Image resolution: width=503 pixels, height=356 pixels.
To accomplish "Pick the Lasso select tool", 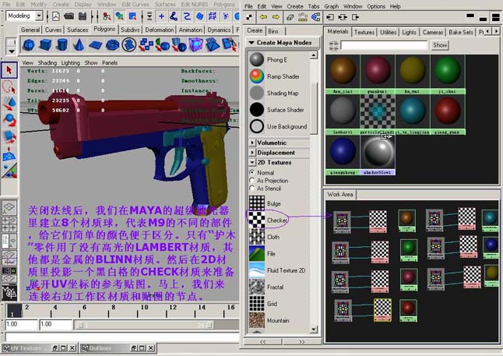I will pyautogui.click(x=9, y=87).
